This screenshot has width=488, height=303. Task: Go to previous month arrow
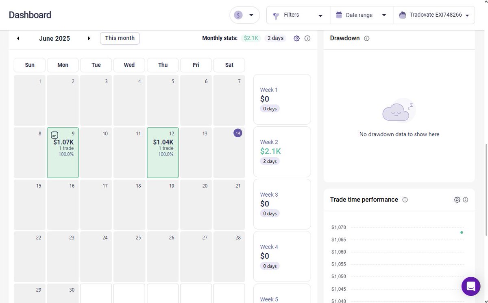point(18,38)
